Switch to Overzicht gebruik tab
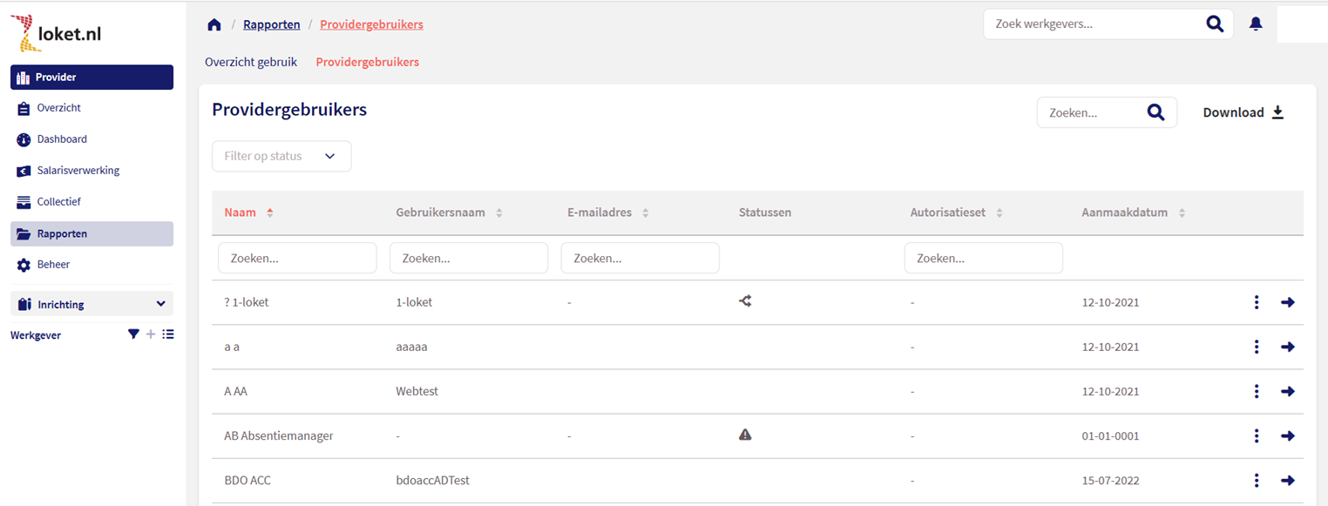 pos(251,62)
